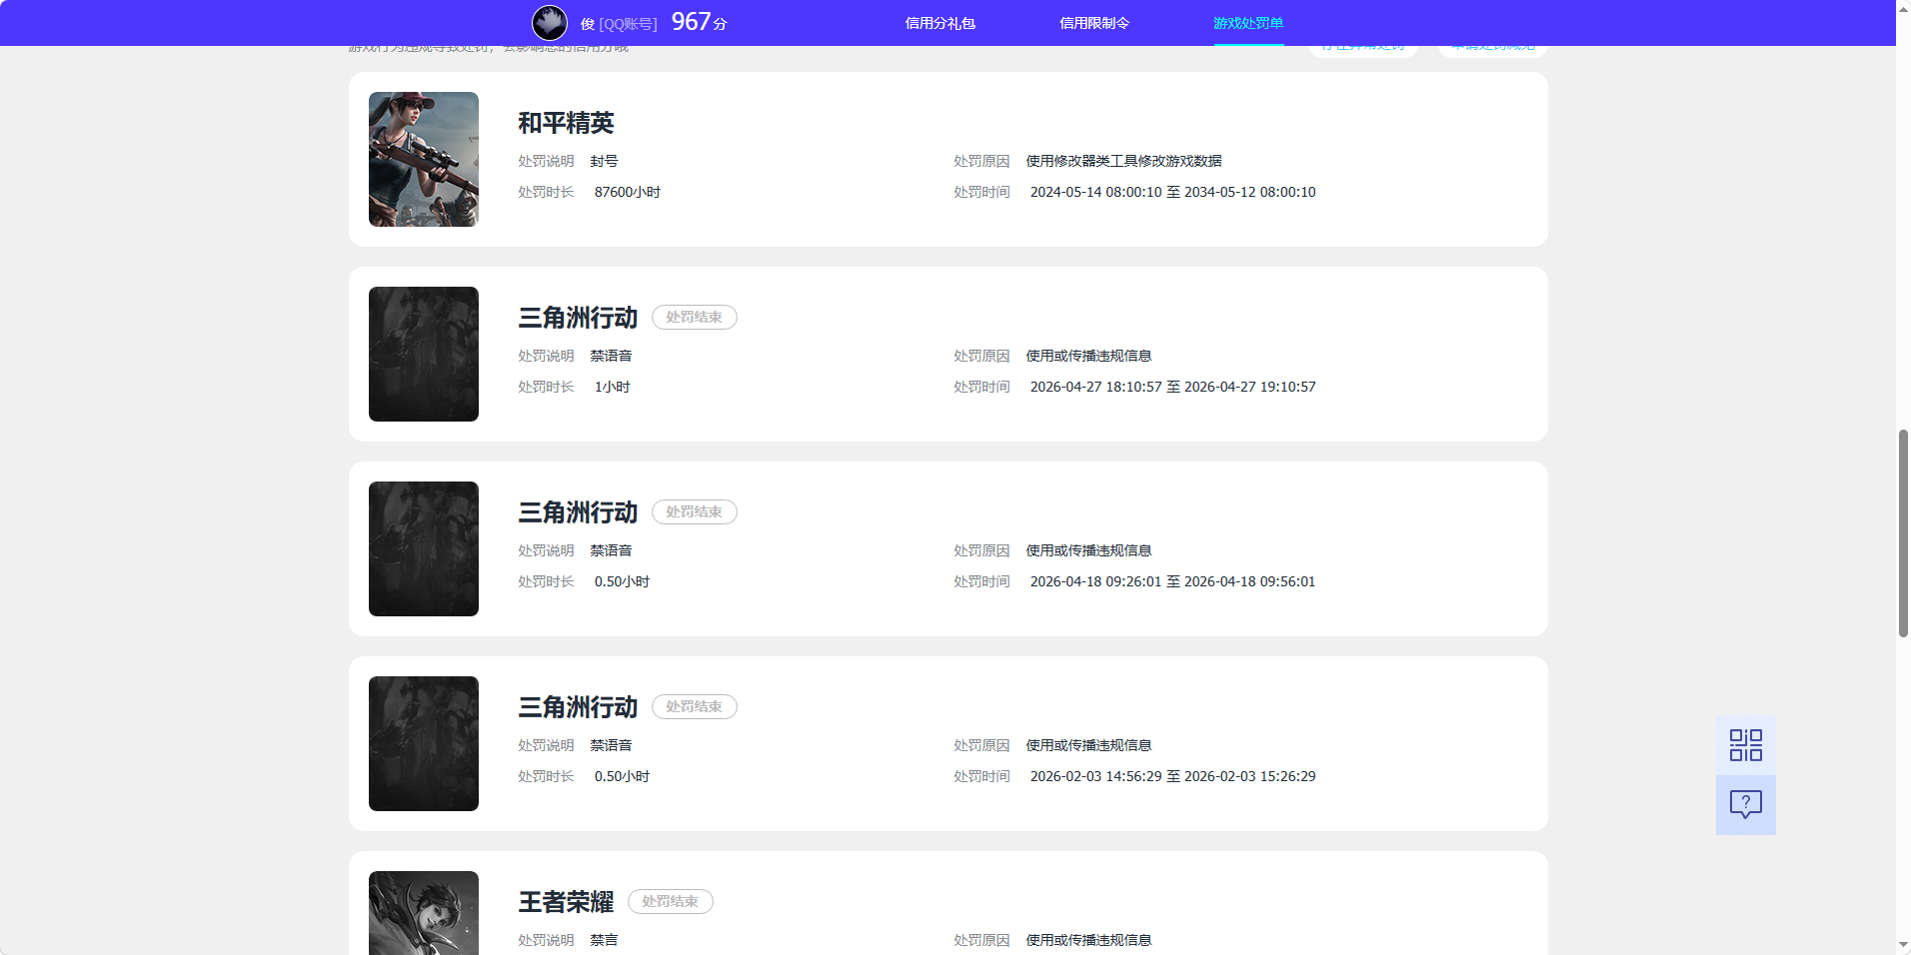Click 处罚结束 badge on 2026-02-03 record
This screenshot has width=1911, height=955.
(x=695, y=706)
